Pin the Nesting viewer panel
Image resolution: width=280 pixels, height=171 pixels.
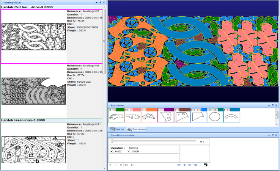(100, 3)
